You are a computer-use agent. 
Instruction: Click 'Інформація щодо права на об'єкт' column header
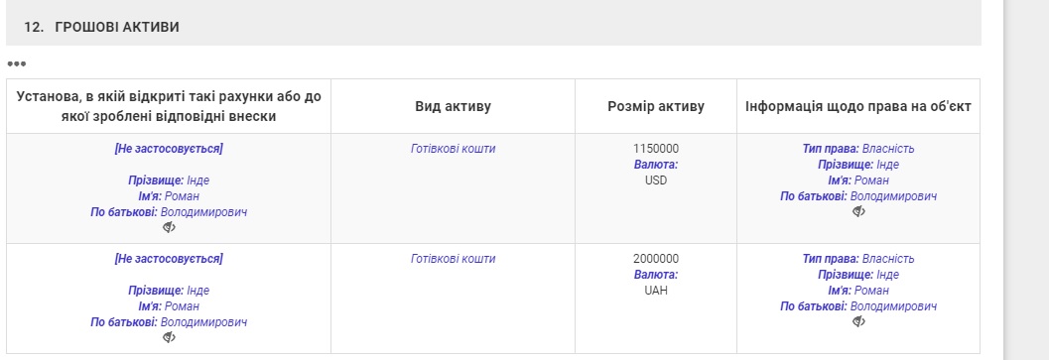point(858,106)
